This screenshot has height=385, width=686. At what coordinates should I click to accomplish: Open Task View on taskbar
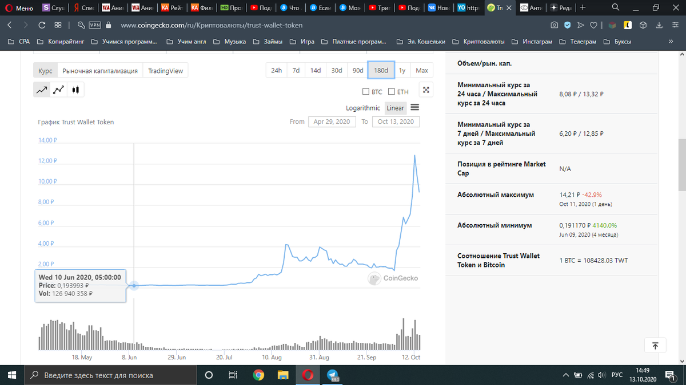233,375
